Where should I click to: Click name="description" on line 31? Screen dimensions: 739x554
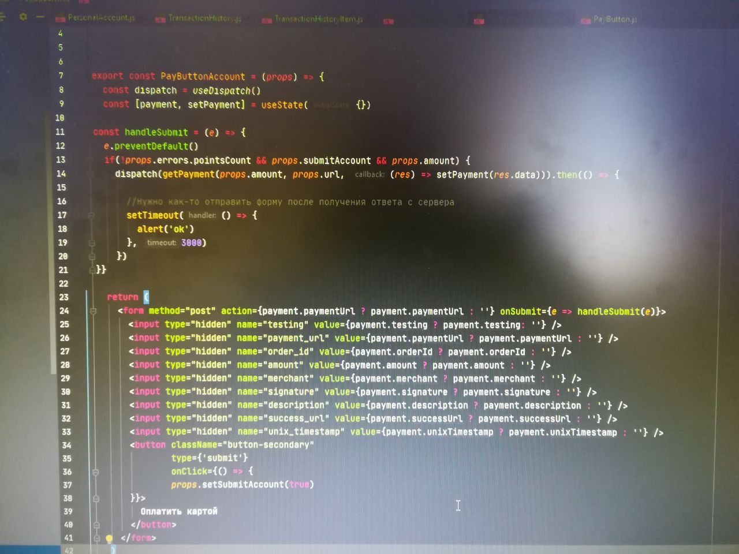[283, 405]
